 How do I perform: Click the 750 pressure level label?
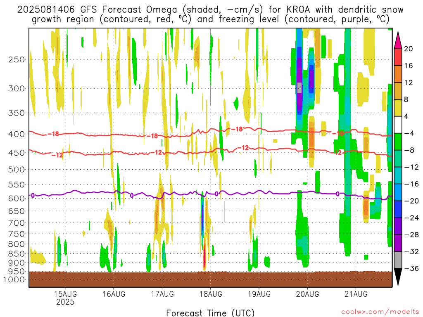(17, 234)
